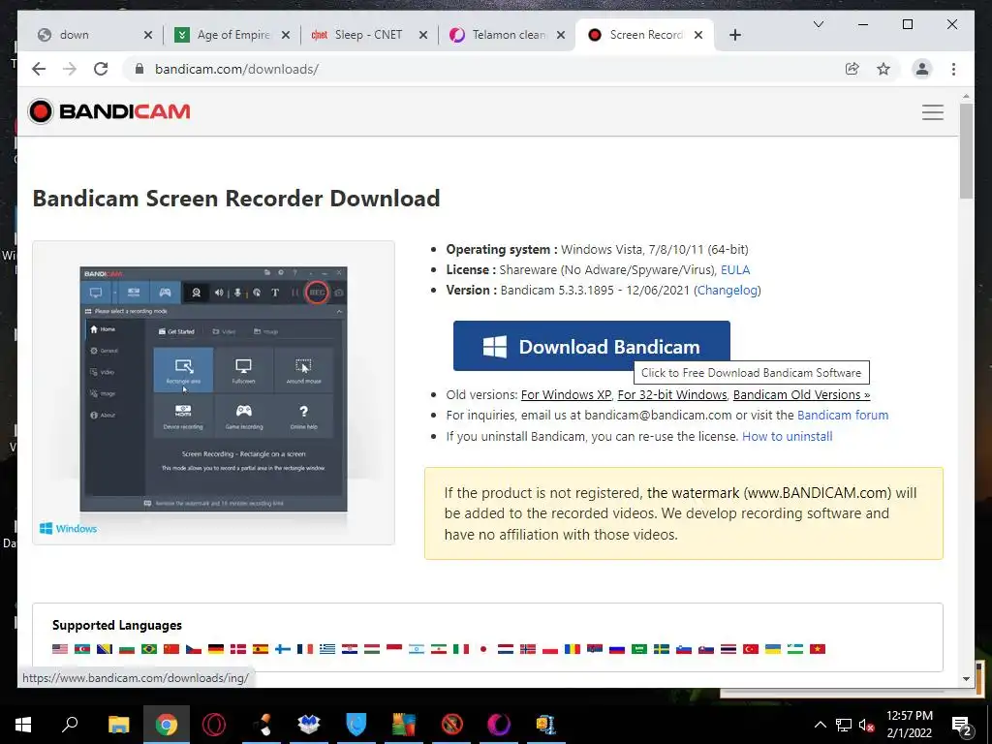Image resolution: width=992 pixels, height=744 pixels.
Task: Click the muted volume icon in tray
Action: 867,725
